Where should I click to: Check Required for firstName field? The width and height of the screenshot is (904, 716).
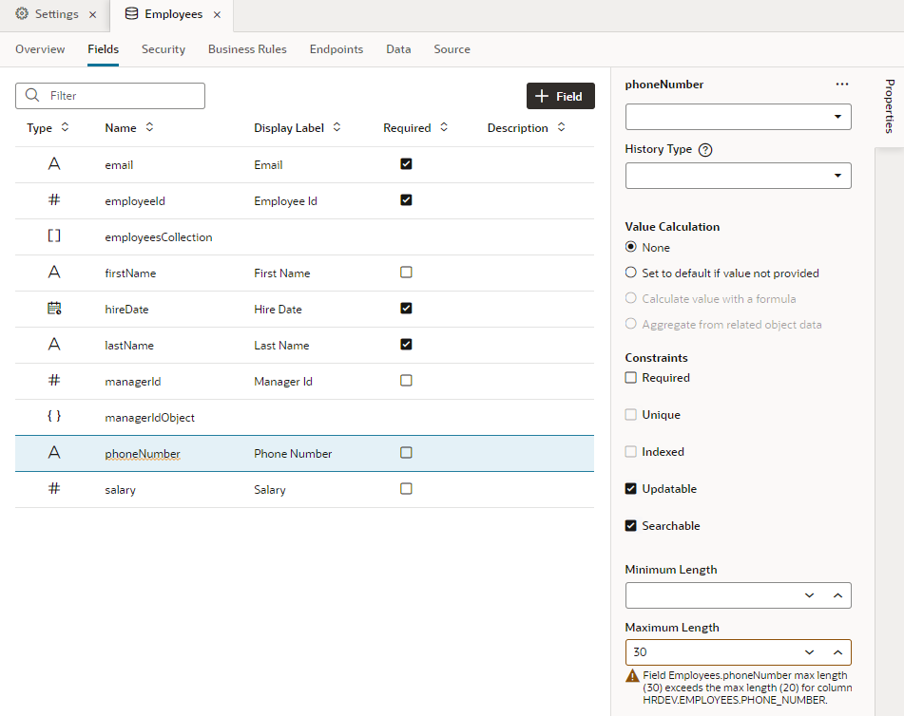coord(406,272)
